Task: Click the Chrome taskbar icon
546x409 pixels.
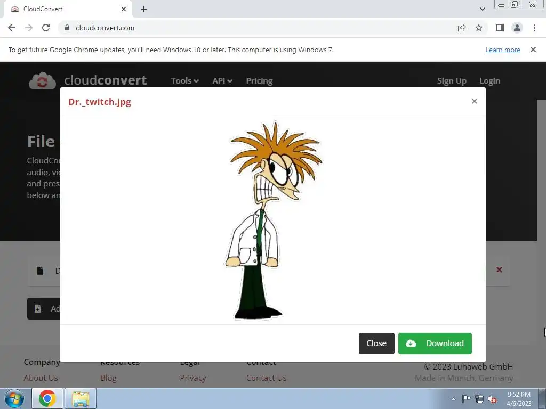Action: point(47,398)
